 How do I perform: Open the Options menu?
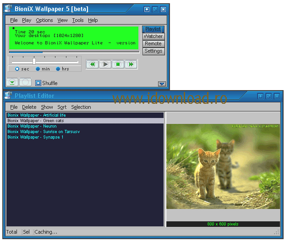coord(44,20)
